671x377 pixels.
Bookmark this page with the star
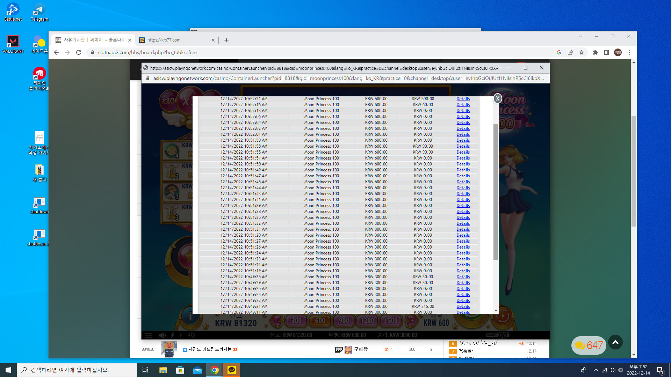tap(582, 52)
